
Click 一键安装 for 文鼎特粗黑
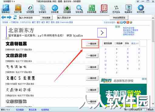click(x=92, y=44)
